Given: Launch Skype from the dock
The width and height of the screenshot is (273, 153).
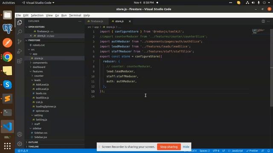Looking at the screenshot, I should click(7, 85).
